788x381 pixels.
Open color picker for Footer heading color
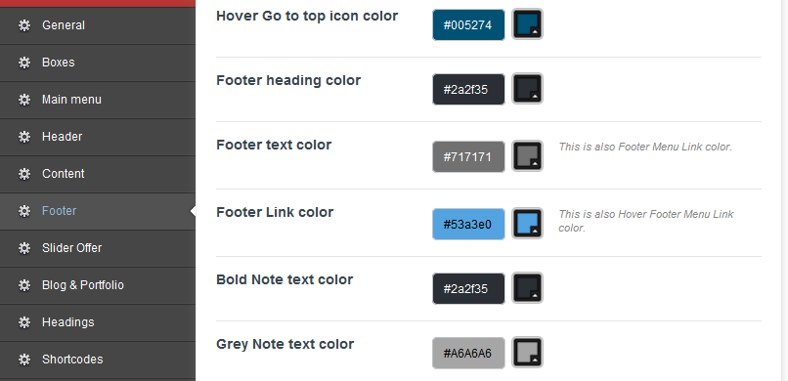(527, 89)
